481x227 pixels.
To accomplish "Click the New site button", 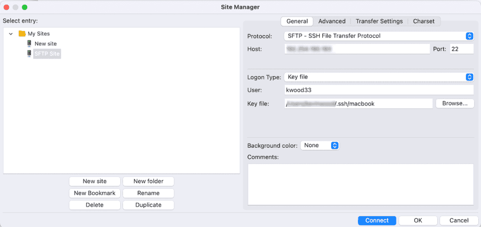I will pos(95,181).
